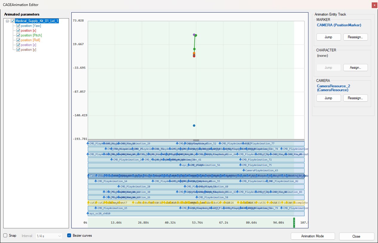Select the red x keyframe point
This screenshot has width=378, height=243.
(194, 56)
